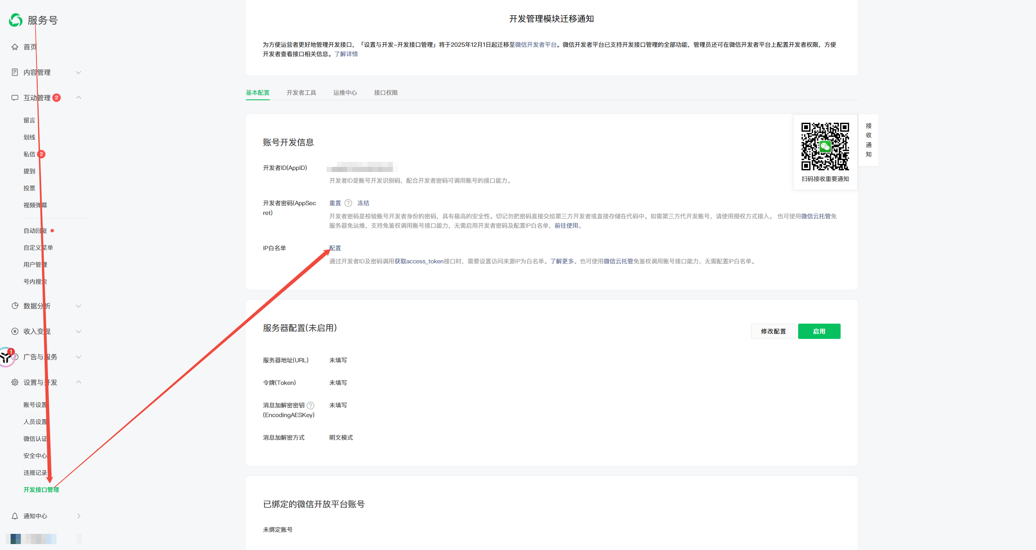
Task: Expand the 内容管理 chevron
Action: click(x=79, y=72)
